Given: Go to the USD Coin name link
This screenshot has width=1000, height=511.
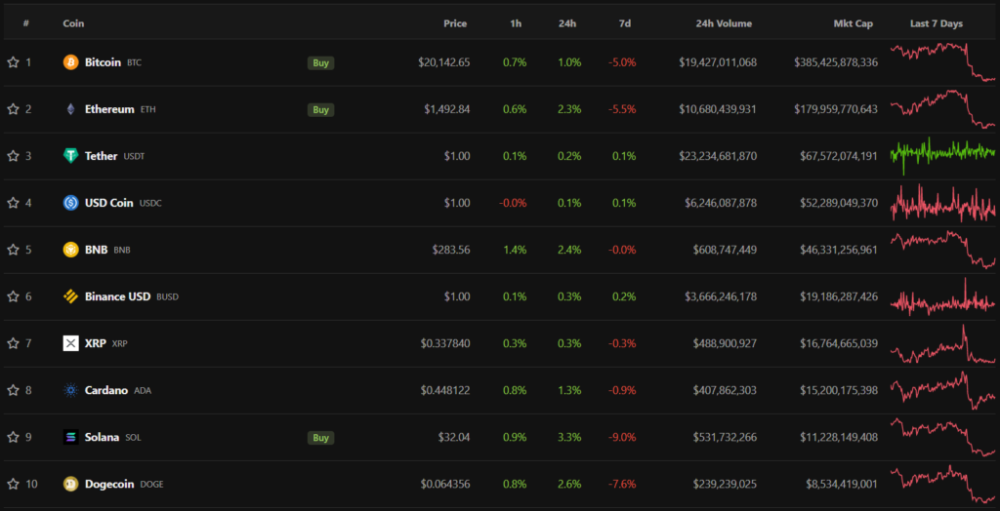Looking at the screenshot, I should tap(109, 203).
